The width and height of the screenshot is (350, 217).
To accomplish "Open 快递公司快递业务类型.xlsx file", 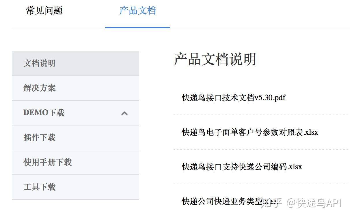I will [x=230, y=201].
